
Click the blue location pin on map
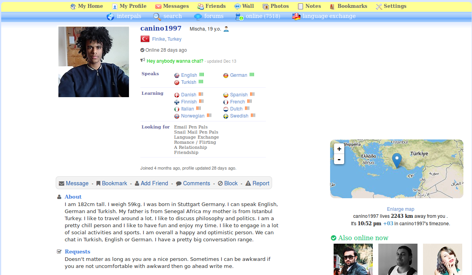tap(397, 161)
